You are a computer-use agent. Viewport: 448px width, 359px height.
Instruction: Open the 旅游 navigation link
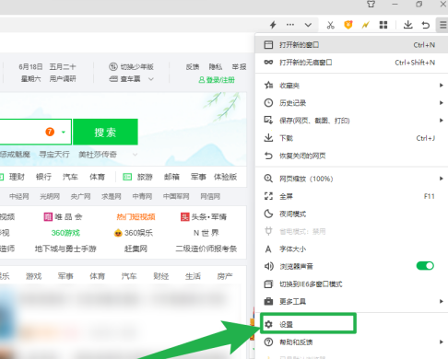pos(145,177)
